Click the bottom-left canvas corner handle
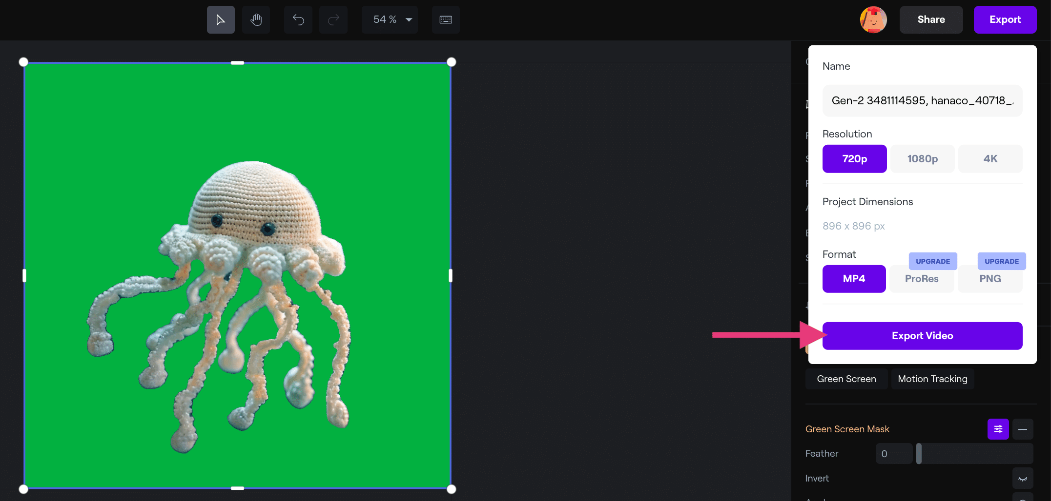Viewport: 1051px width, 501px height. [x=23, y=489]
